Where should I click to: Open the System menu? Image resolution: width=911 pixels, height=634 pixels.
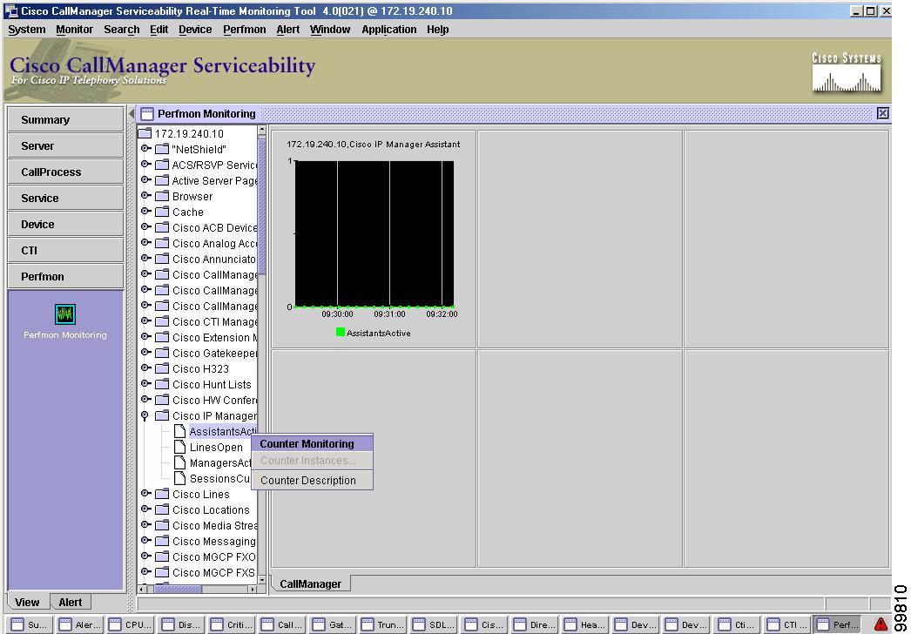click(27, 30)
